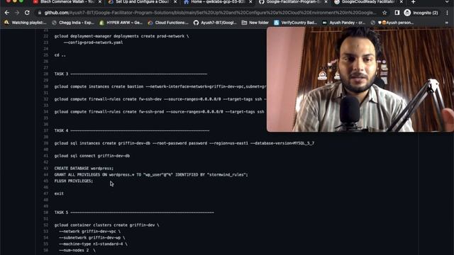Viewport: 454px width, 255px height.
Task: Close the Btech Commerce Wallah tab
Action: pyautogui.click(x=100, y=2)
